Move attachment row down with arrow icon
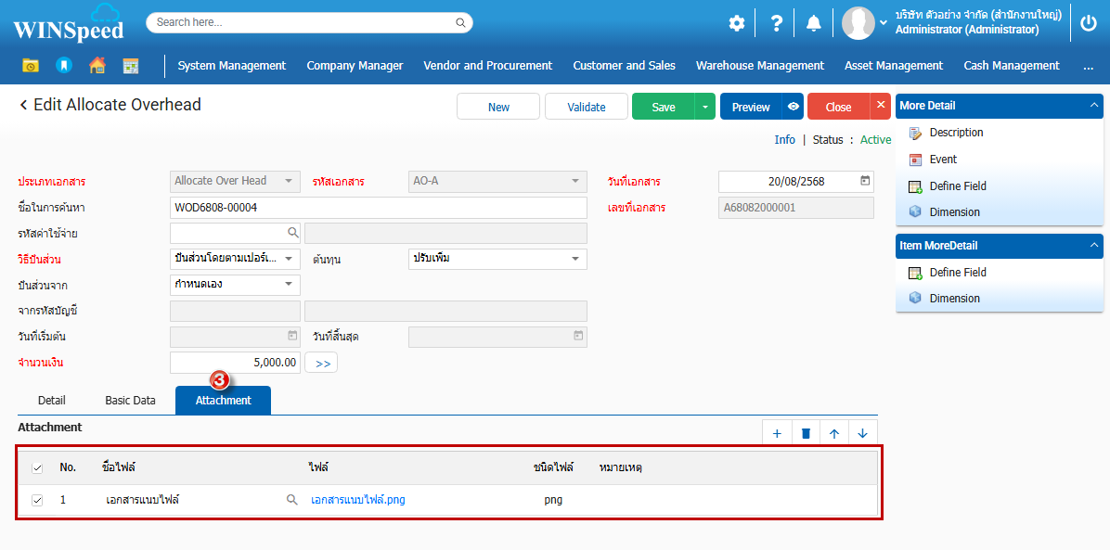The width and height of the screenshot is (1110, 550). [862, 433]
